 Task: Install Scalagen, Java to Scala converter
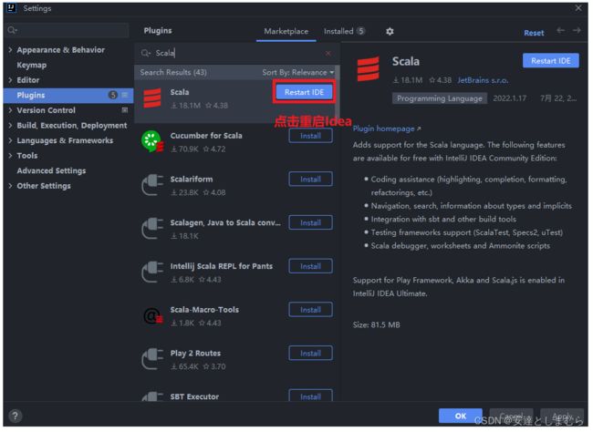click(x=310, y=222)
